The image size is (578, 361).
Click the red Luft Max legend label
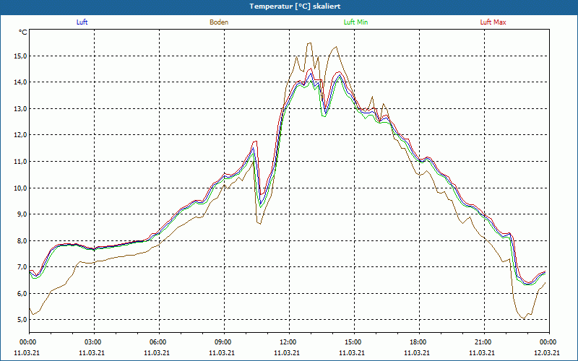[x=493, y=22]
